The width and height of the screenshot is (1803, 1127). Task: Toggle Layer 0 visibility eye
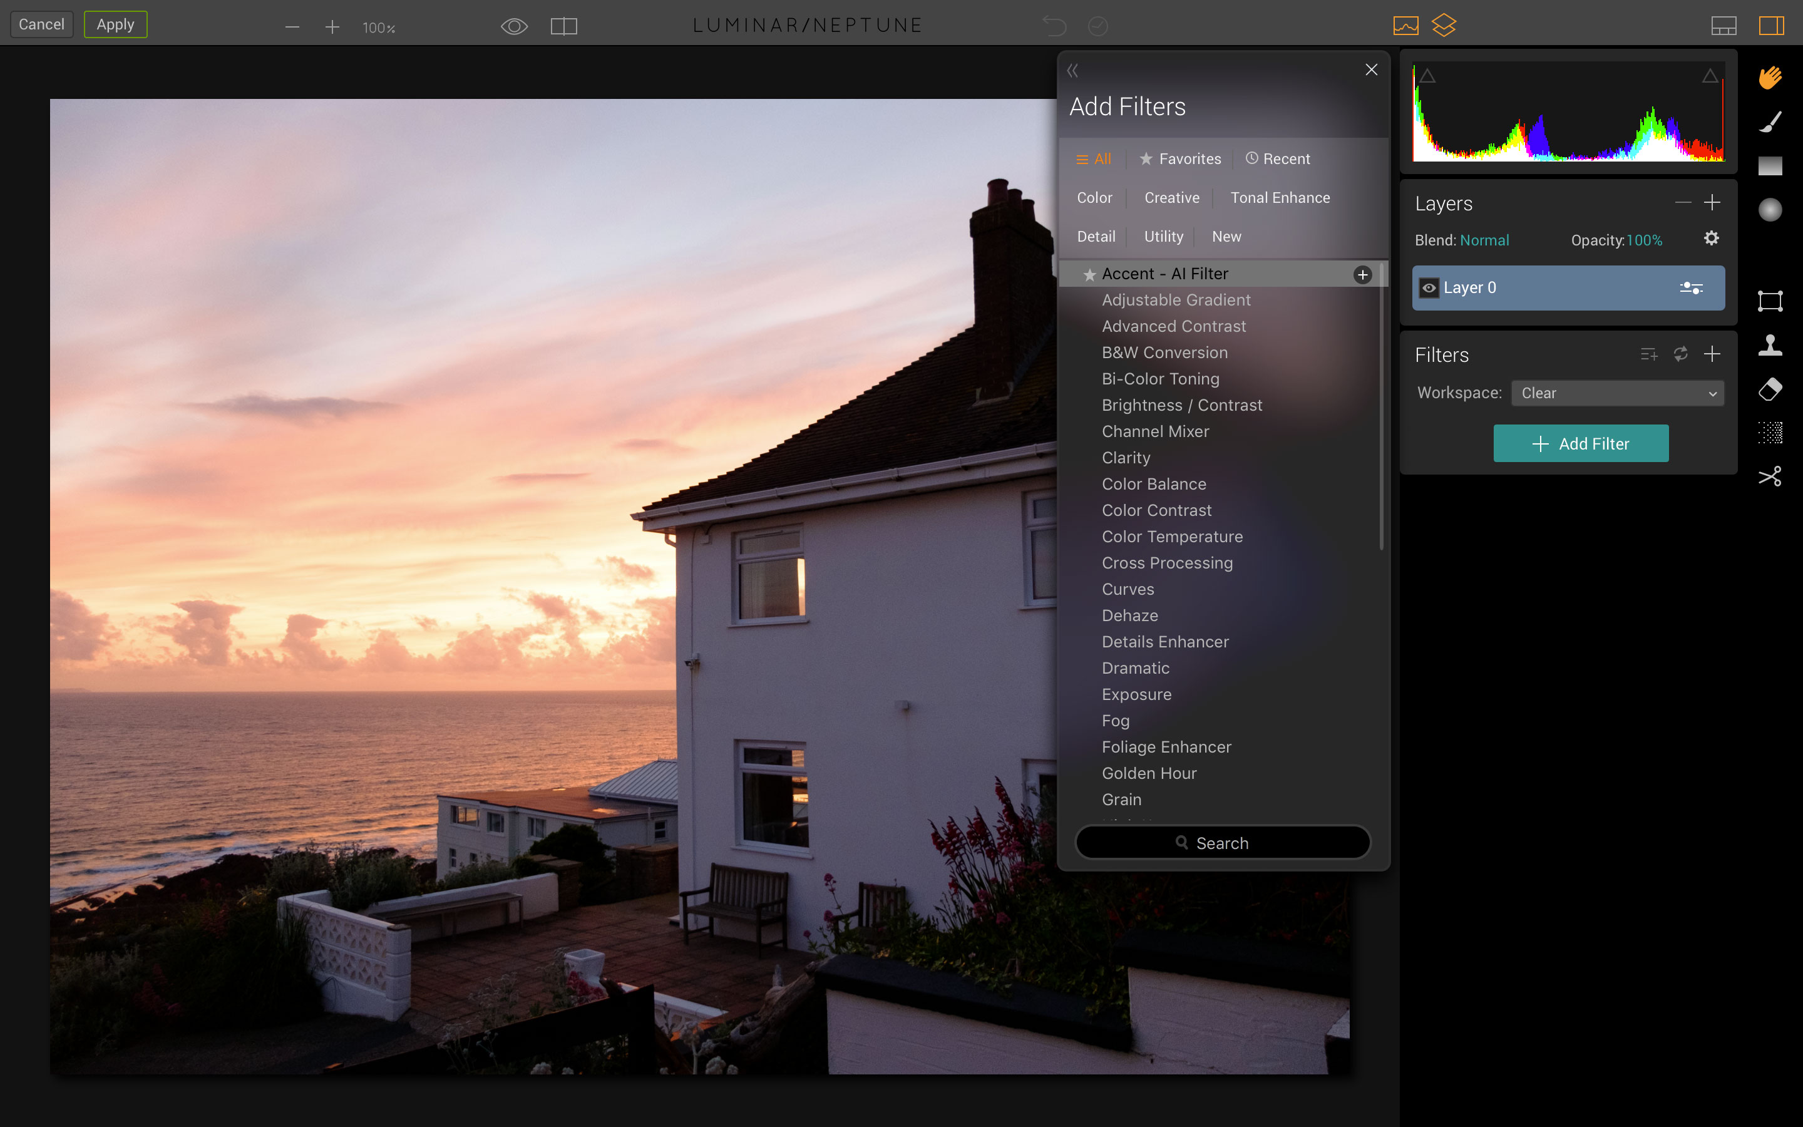coord(1429,288)
